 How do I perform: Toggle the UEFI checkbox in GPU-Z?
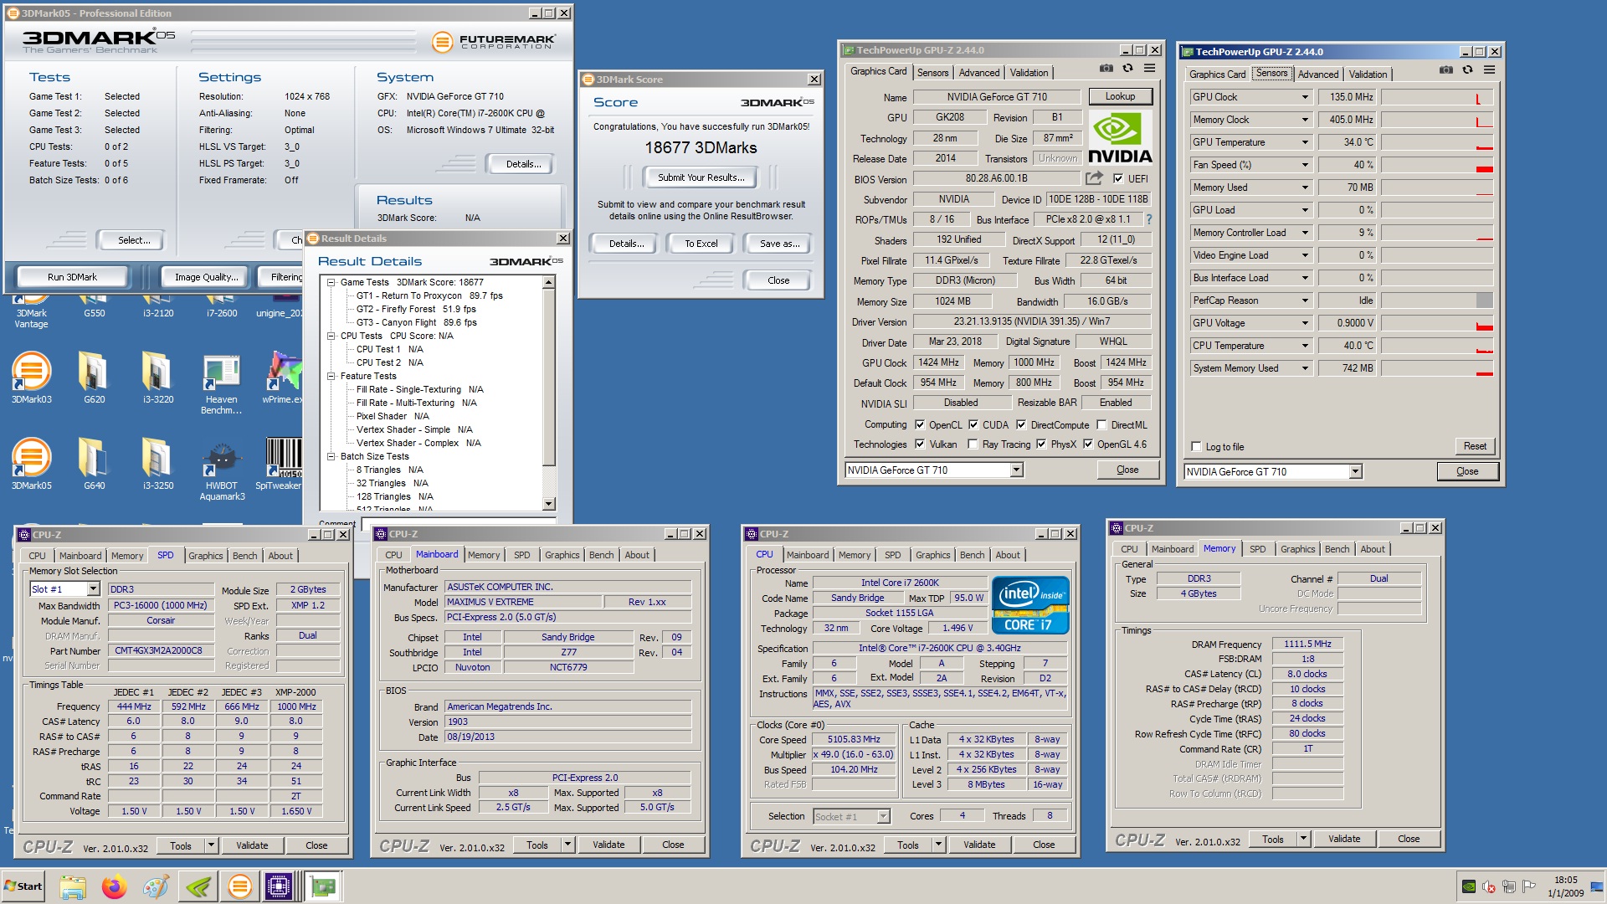(1117, 178)
